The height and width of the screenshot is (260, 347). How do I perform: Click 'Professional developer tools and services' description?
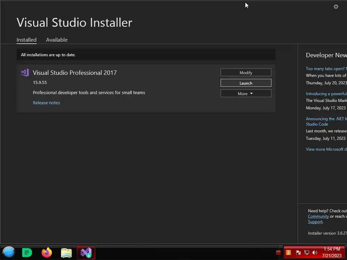pos(89,93)
